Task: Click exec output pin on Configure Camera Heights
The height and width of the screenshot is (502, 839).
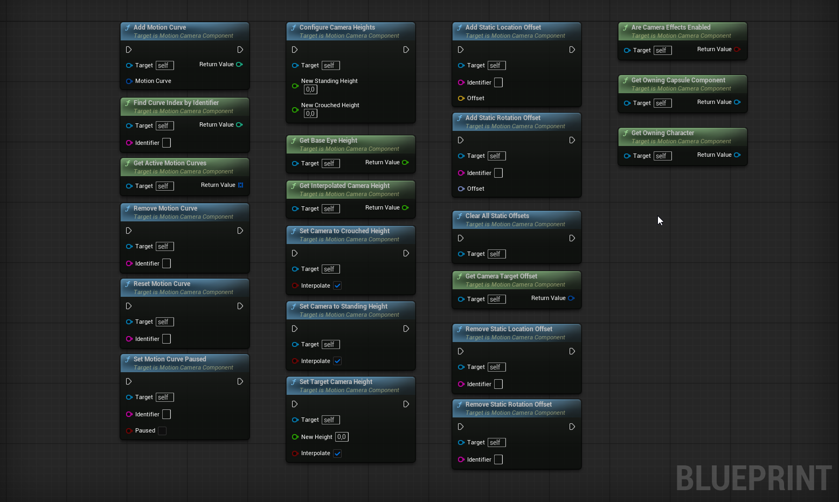Action: point(406,50)
